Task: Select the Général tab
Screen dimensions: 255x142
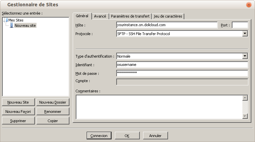Action: (x=82, y=16)
